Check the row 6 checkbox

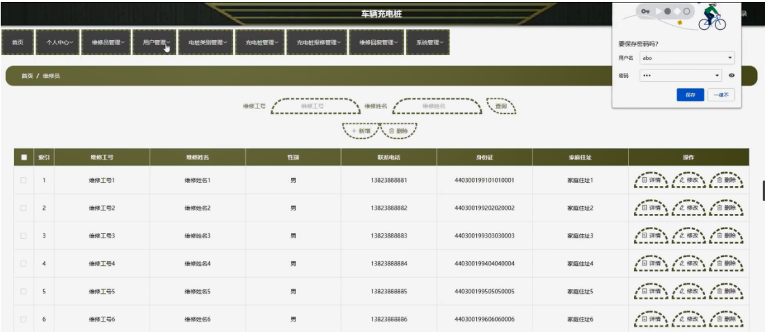click(x=24, y=319)
